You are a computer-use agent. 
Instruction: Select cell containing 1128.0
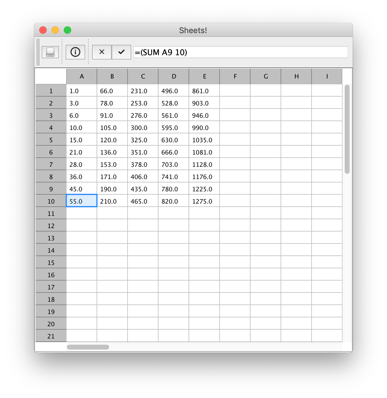pos(204,164)
